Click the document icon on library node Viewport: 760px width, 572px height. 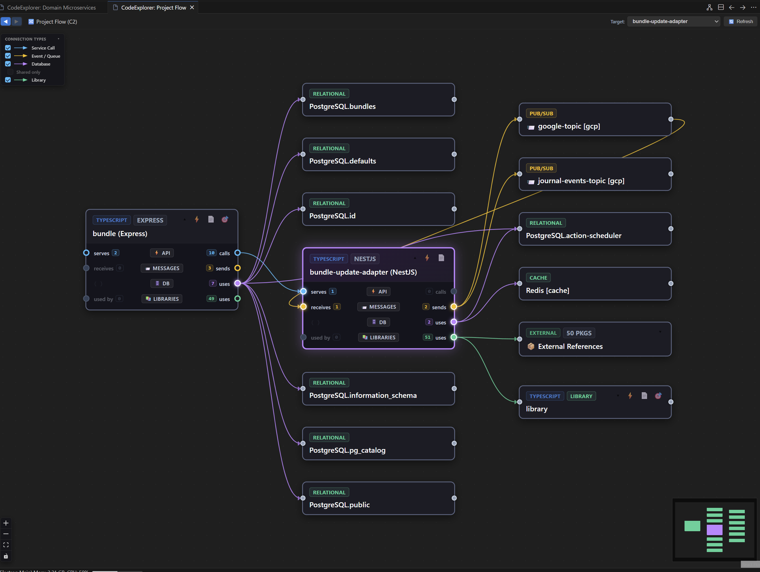644,396
